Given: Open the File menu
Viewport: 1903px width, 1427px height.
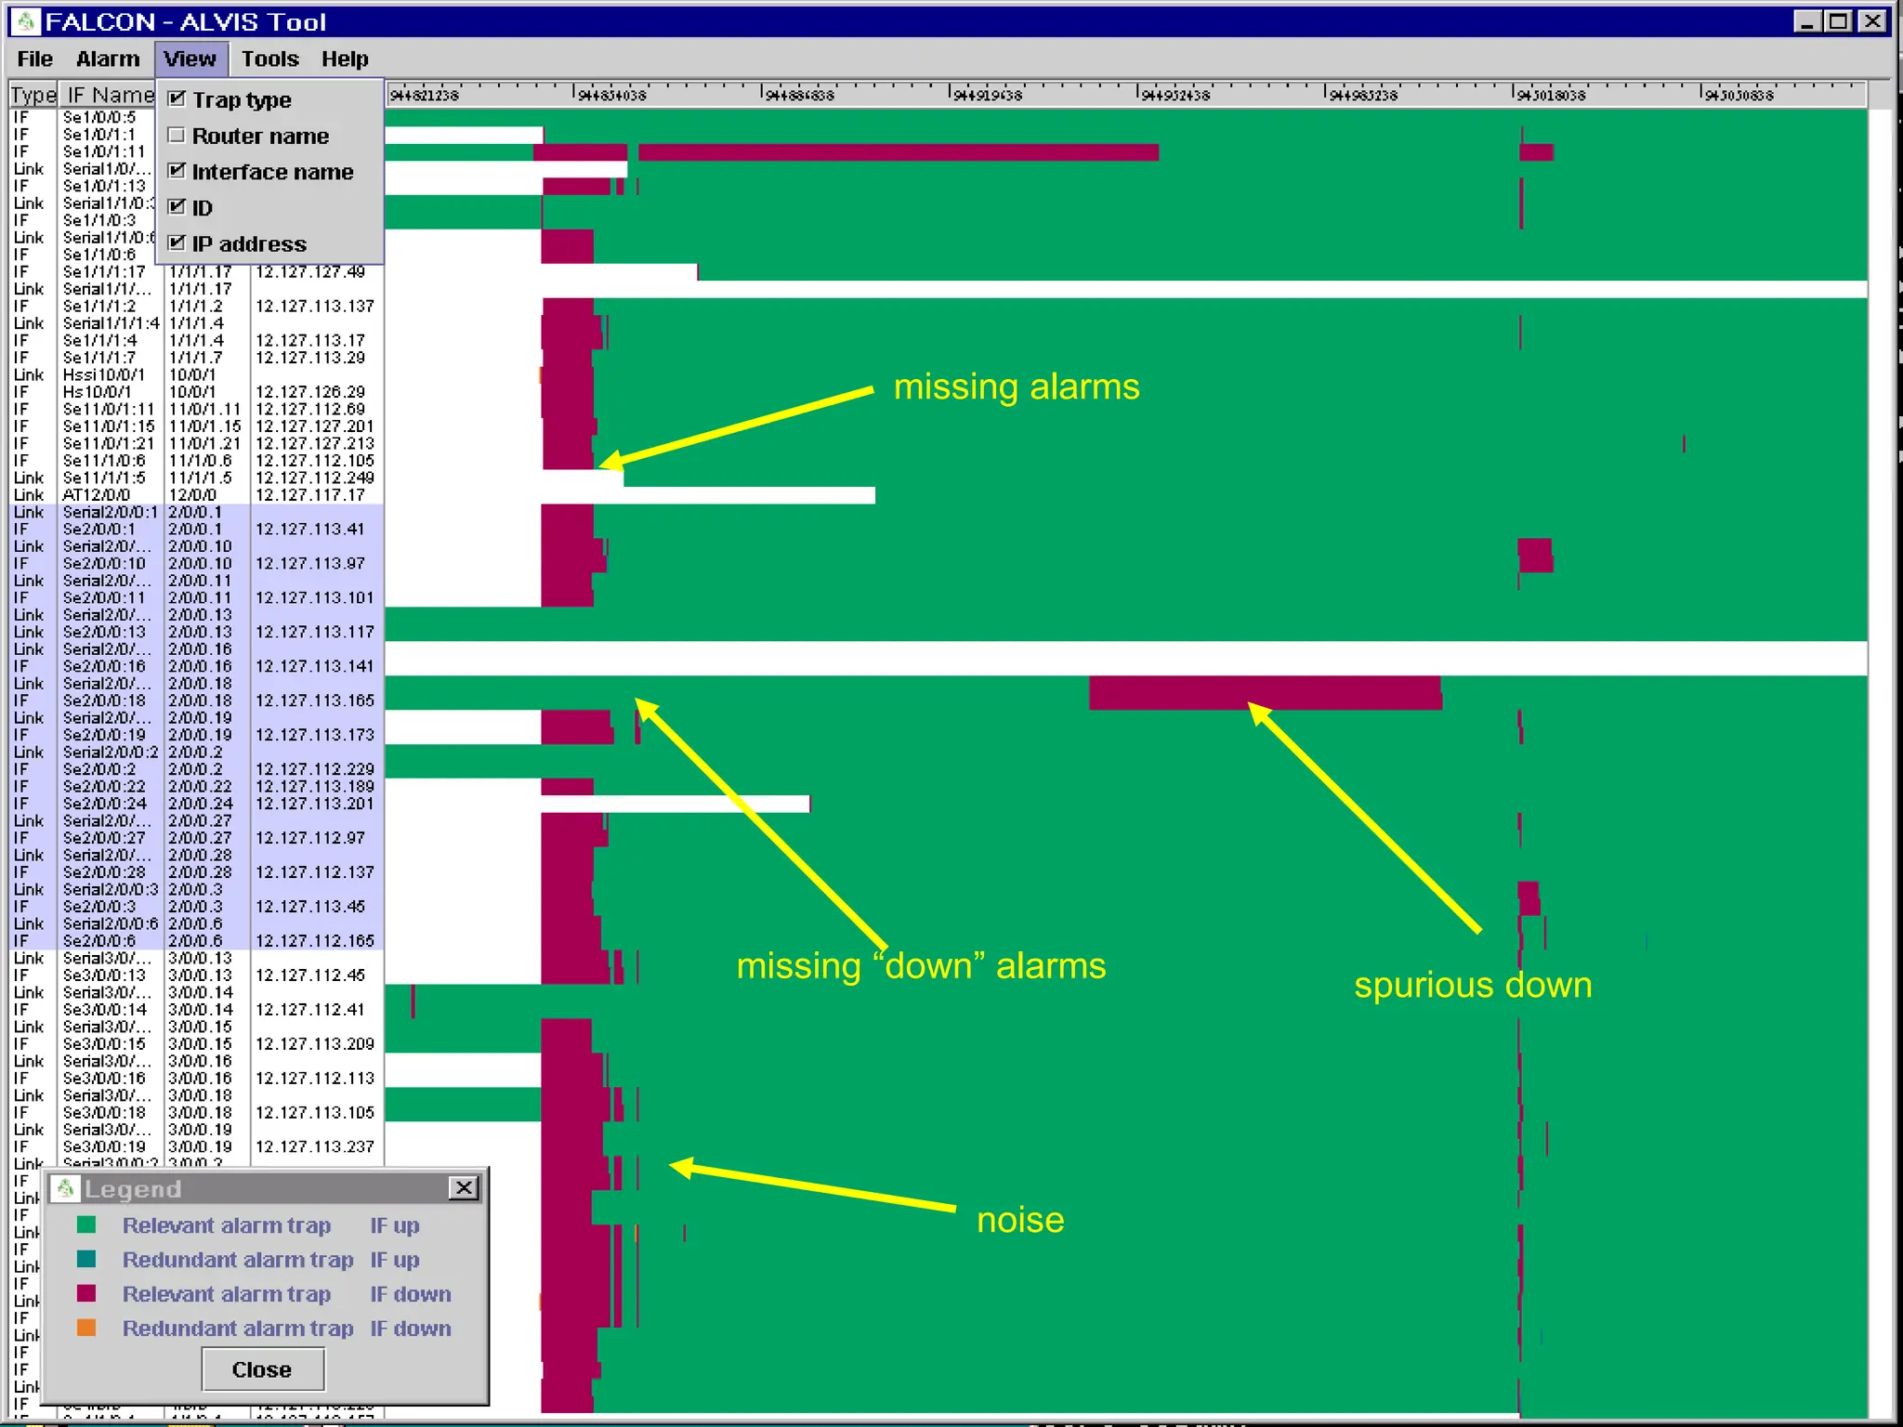Looking at the screenshot, I should click(35, 59).
